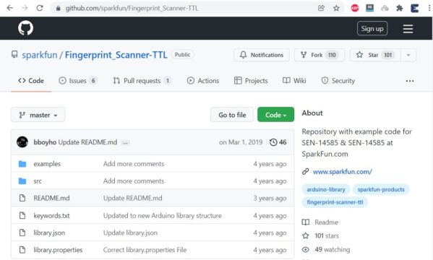Click the fingerprint-scanner-ttl topic tag
The width and height of the screenshot is (433, 260).
pyautogui.click(x=335, y=202)
